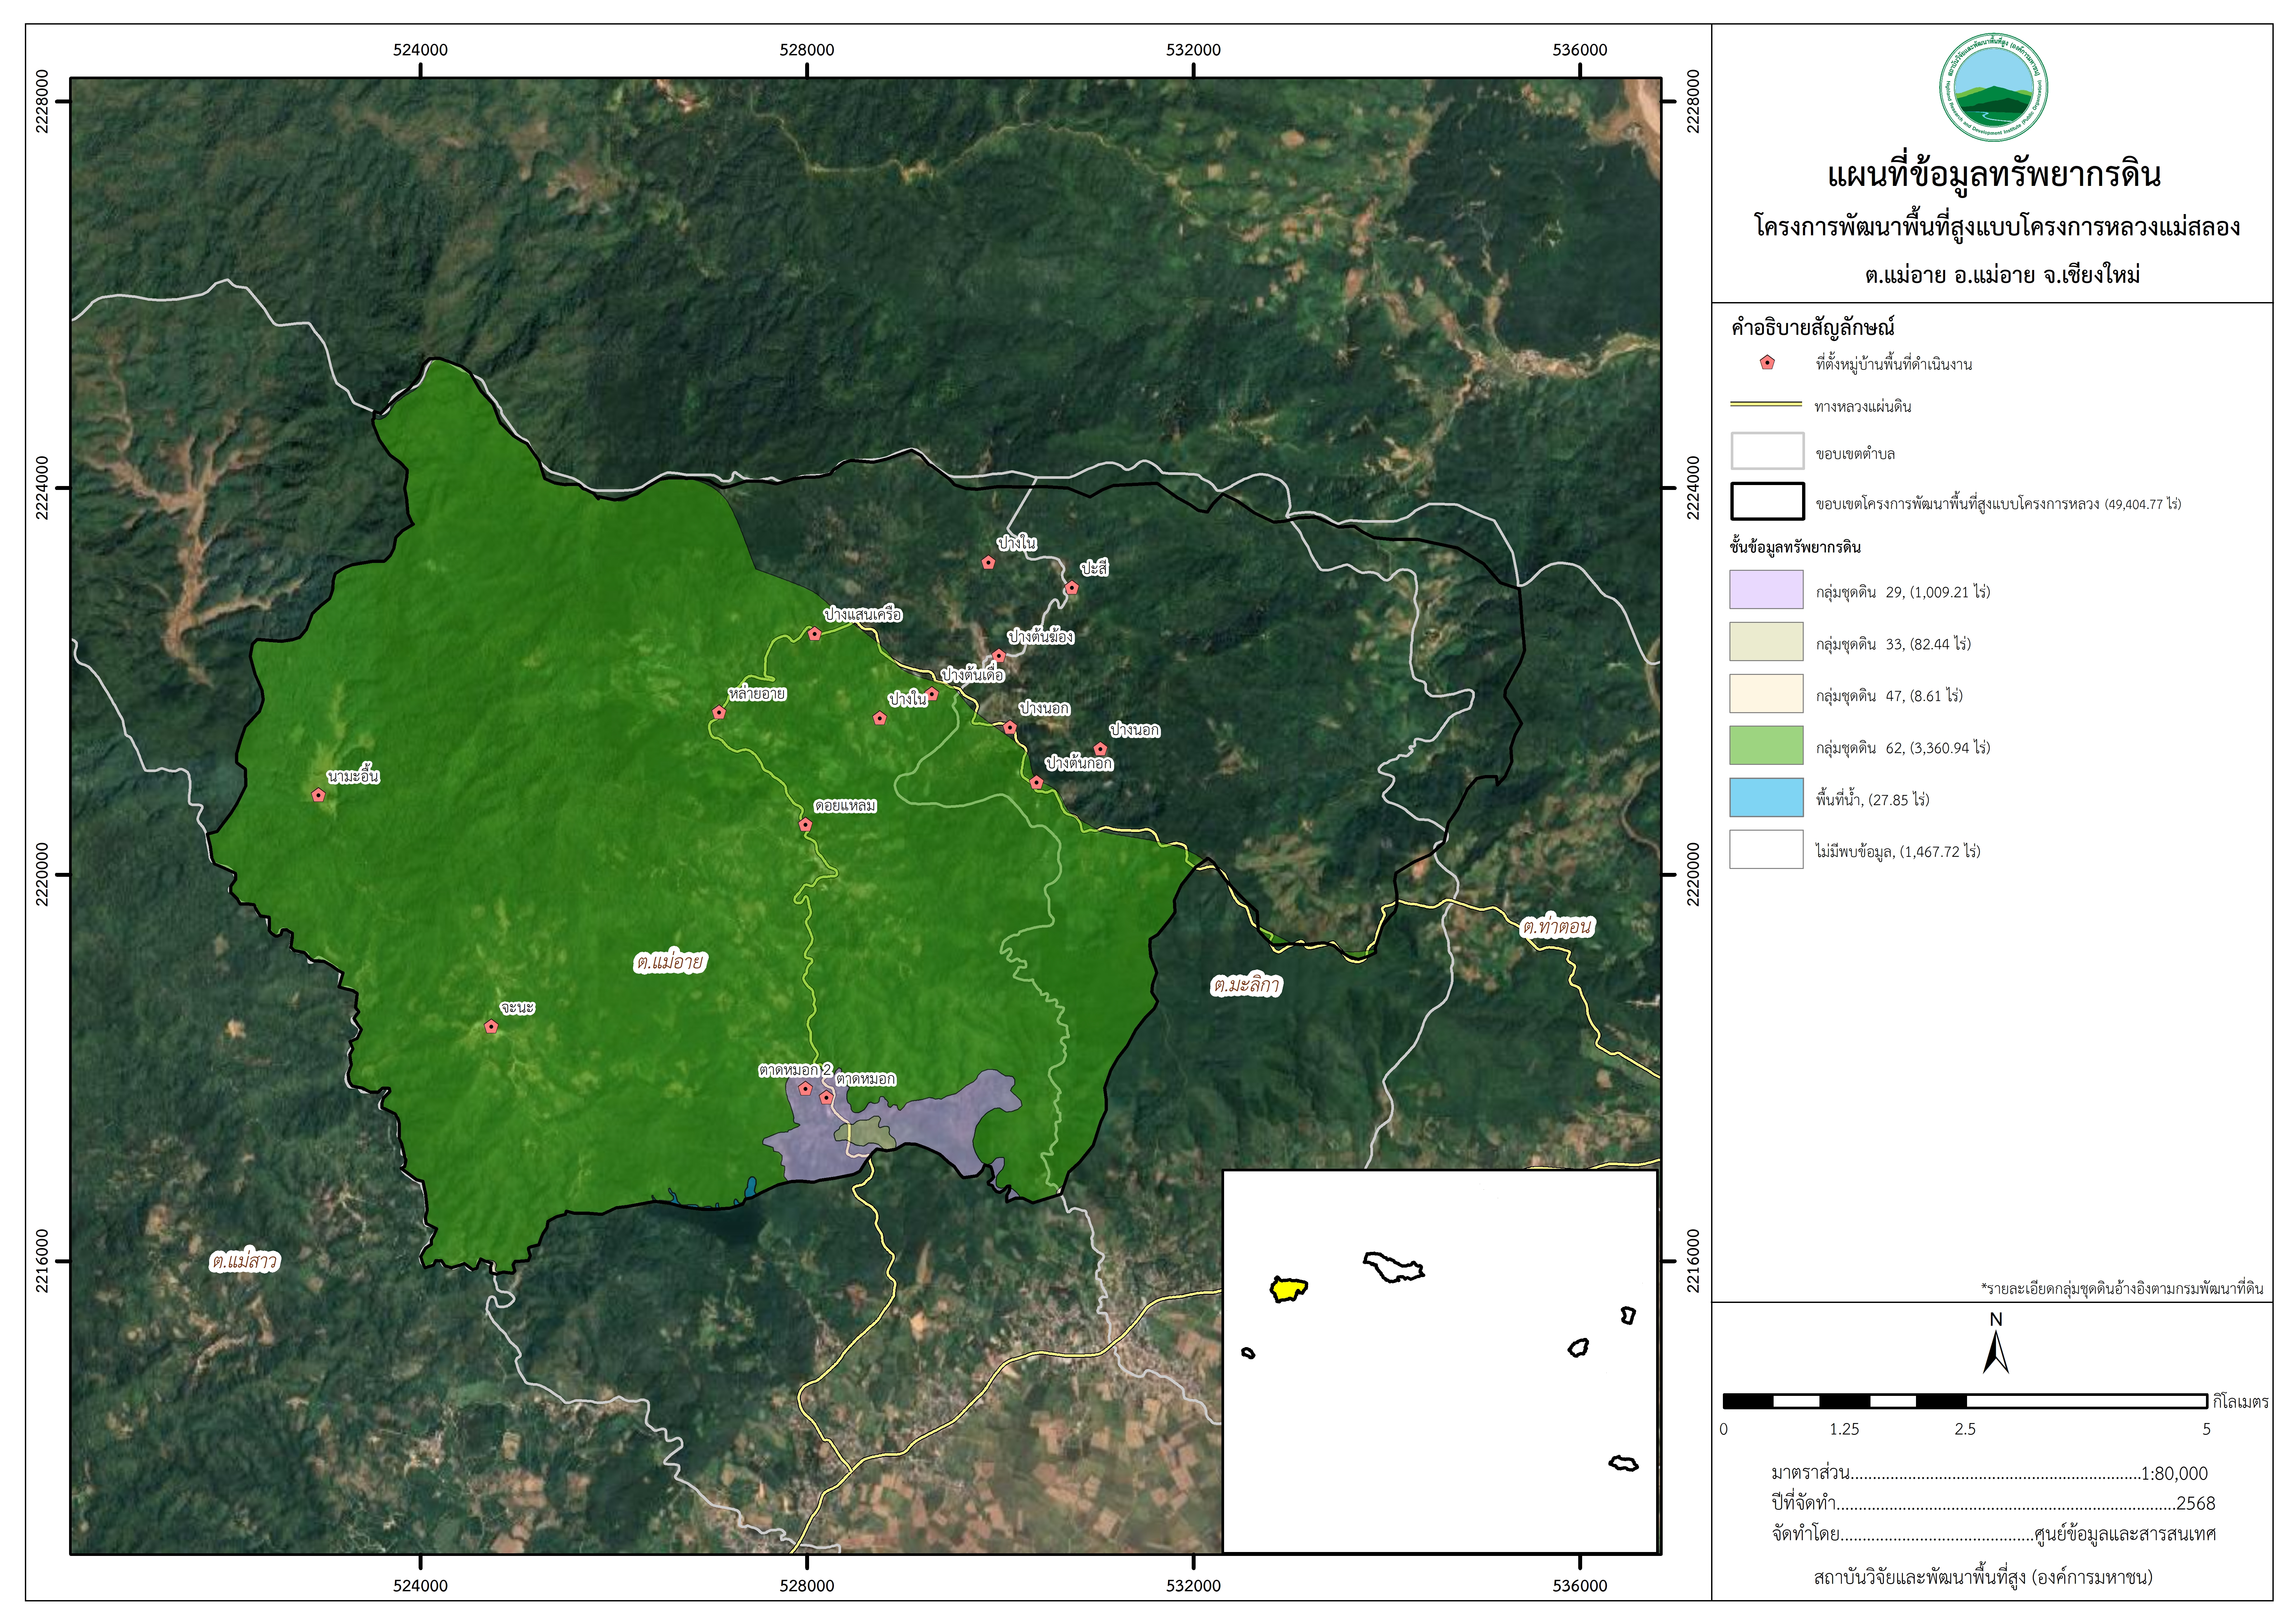Click the ดอยแหลม village name label
The image size is (2295, 1624).
pos(845,806)
